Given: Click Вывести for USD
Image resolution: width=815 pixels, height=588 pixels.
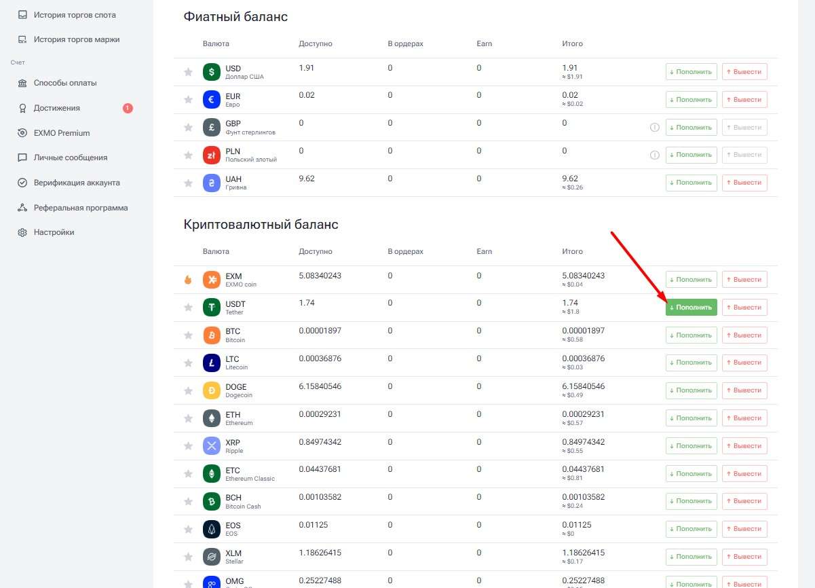Looking at the screenshot, I should [x=744, y=72].
